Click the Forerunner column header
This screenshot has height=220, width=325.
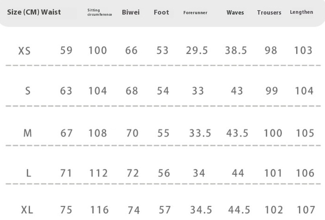coord(195,13)
